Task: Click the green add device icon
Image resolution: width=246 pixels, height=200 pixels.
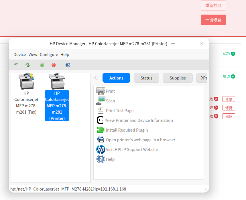Action: [42, 65]
